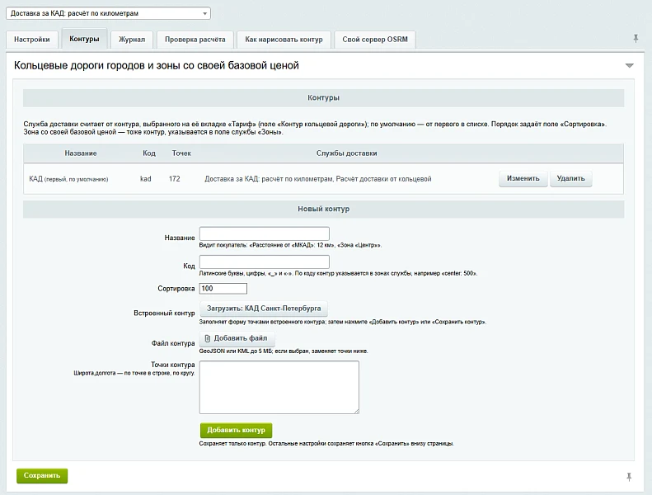Click the Службы доставки column header
This screenshot has width=652, height=495.
[x=346, y=153]
